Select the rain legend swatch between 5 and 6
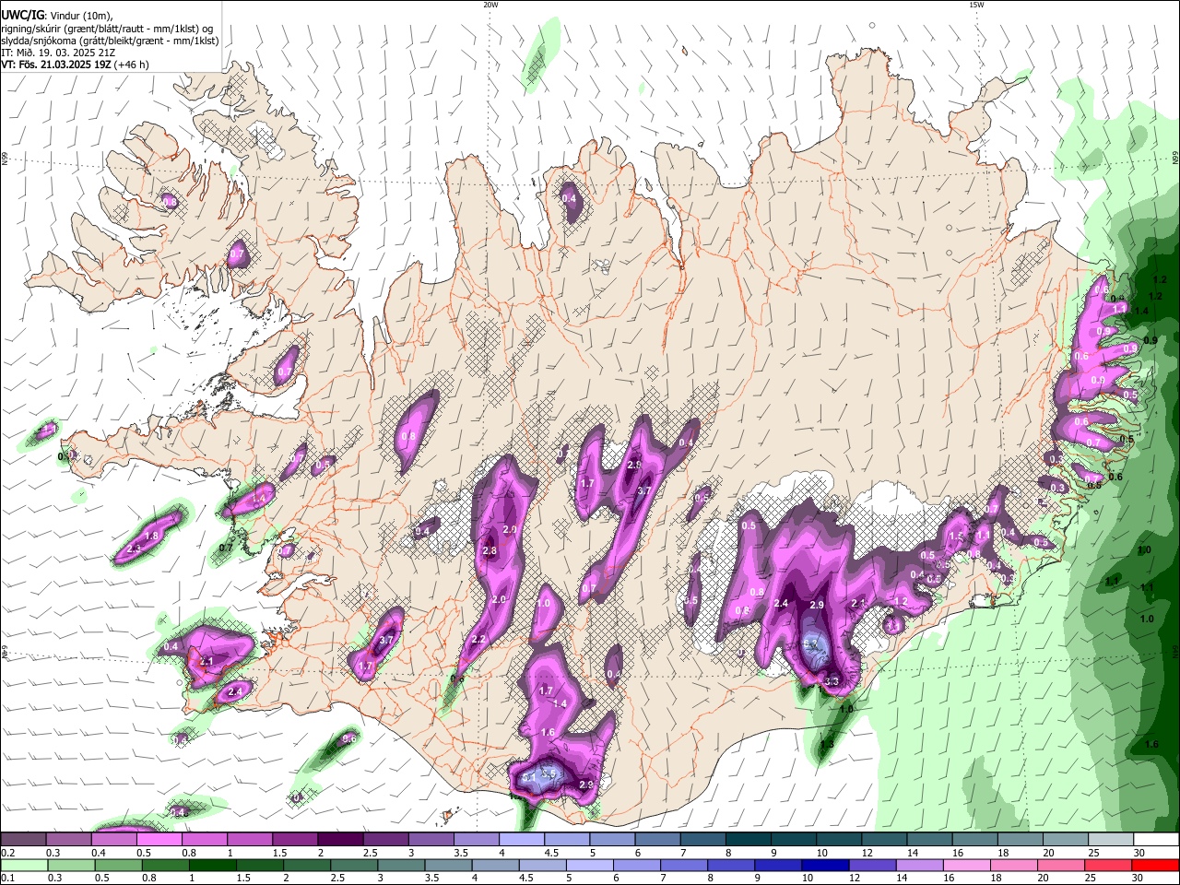The image size is (1180, 885). (590, 865)
